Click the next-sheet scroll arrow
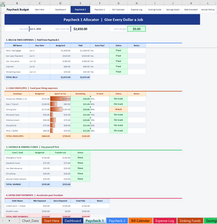Image resolution: width=217 pixels, height=224 pixels. pos(9,221)
